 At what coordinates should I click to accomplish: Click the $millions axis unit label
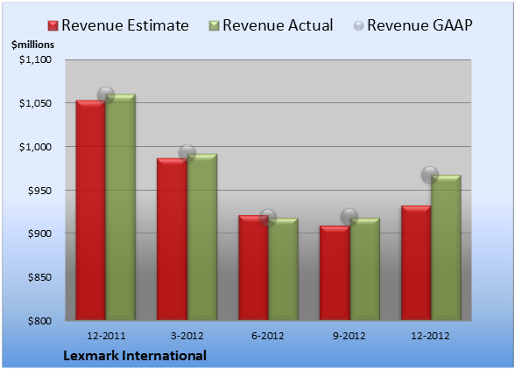32,45
